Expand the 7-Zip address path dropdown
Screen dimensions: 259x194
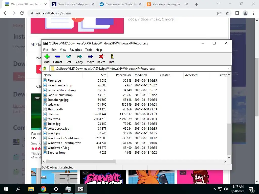[x=229, y=69]
